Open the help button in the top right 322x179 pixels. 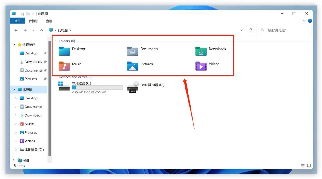[x=309, y=21]
